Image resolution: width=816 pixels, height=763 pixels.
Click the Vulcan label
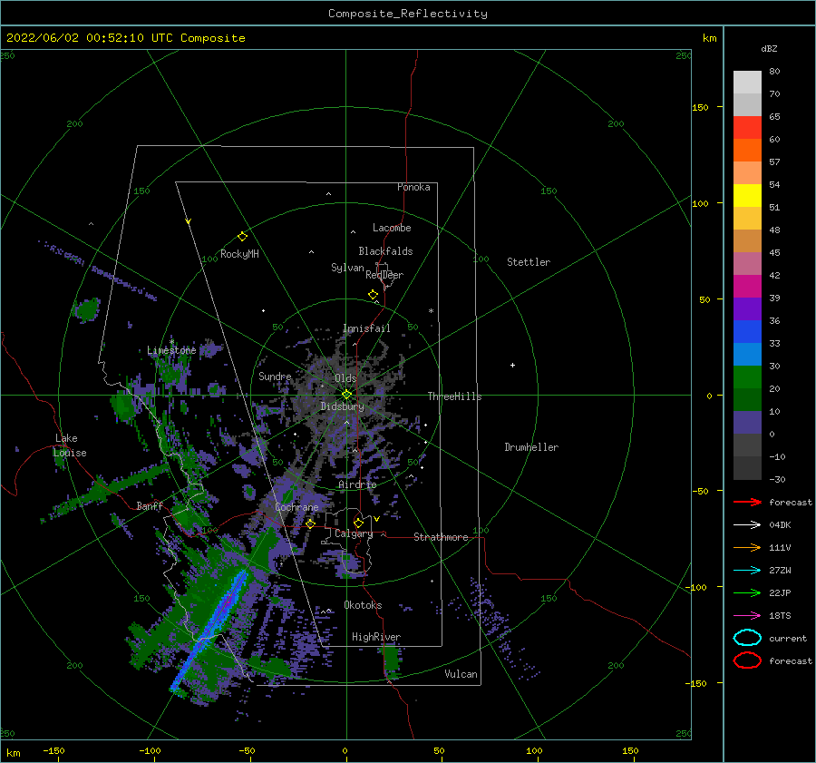point(461,674)
